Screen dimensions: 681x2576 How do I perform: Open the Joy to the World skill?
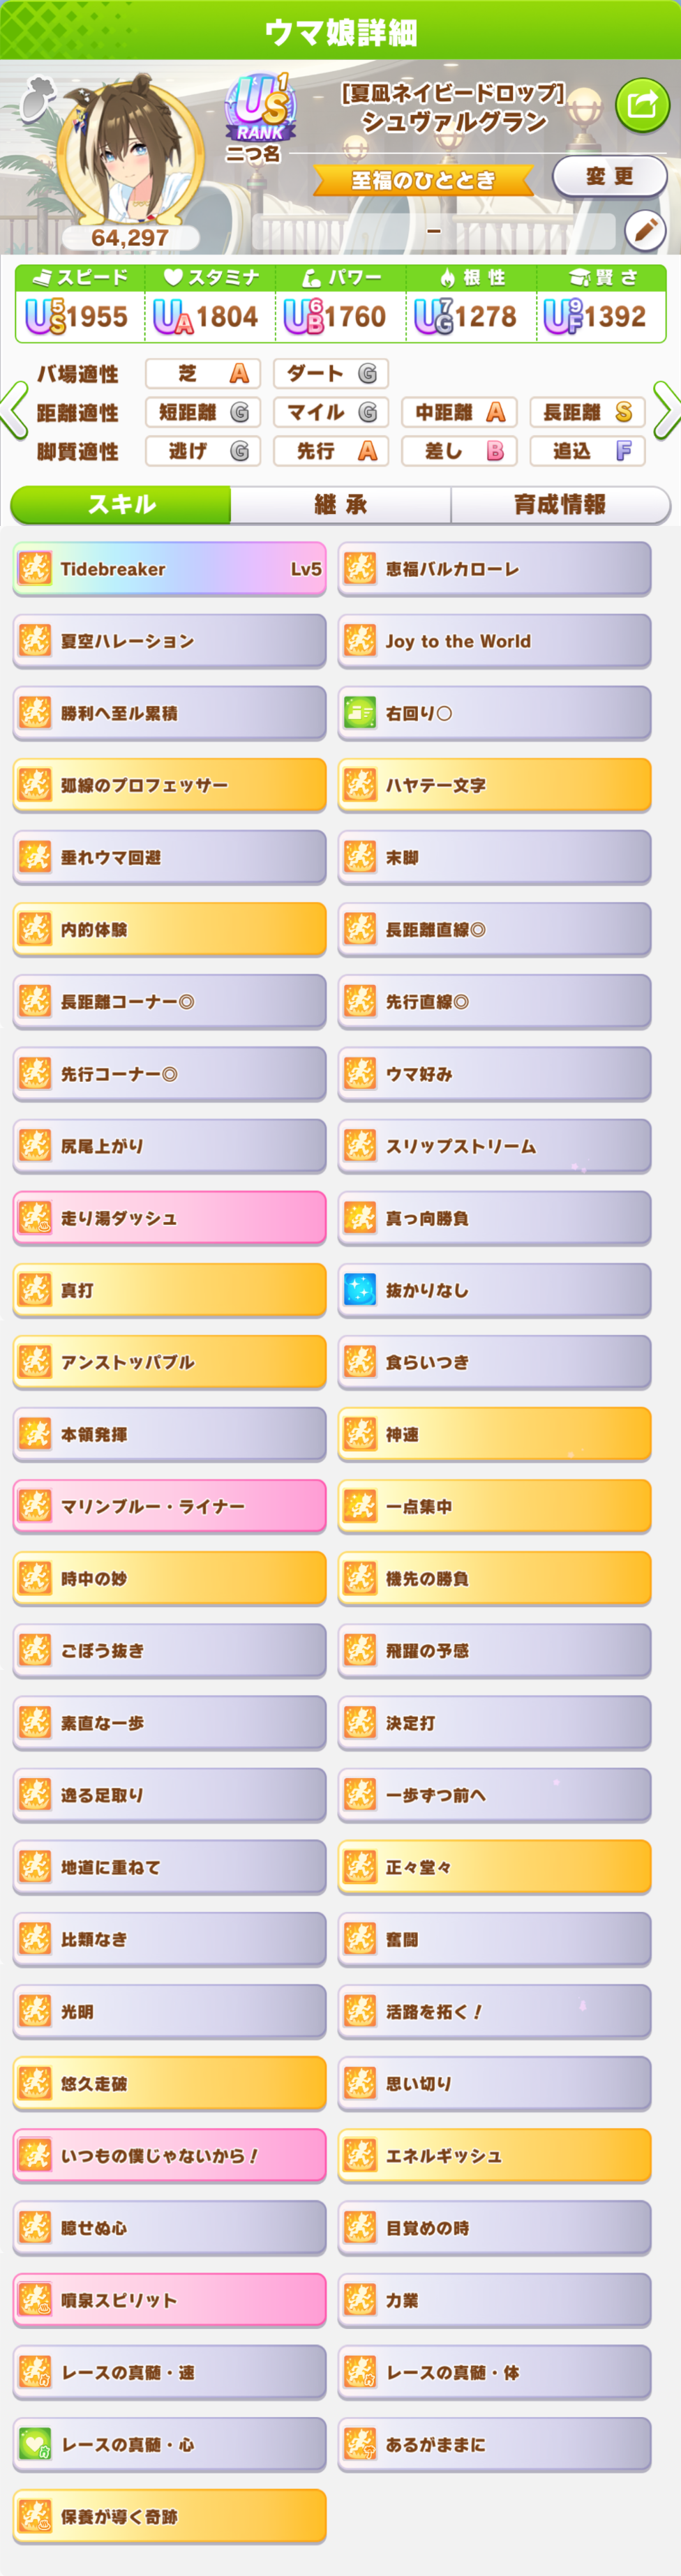point(494,641)
